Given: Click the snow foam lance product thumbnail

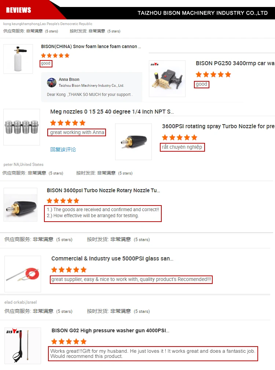Looking at the screenshot, I should (18, 59).
